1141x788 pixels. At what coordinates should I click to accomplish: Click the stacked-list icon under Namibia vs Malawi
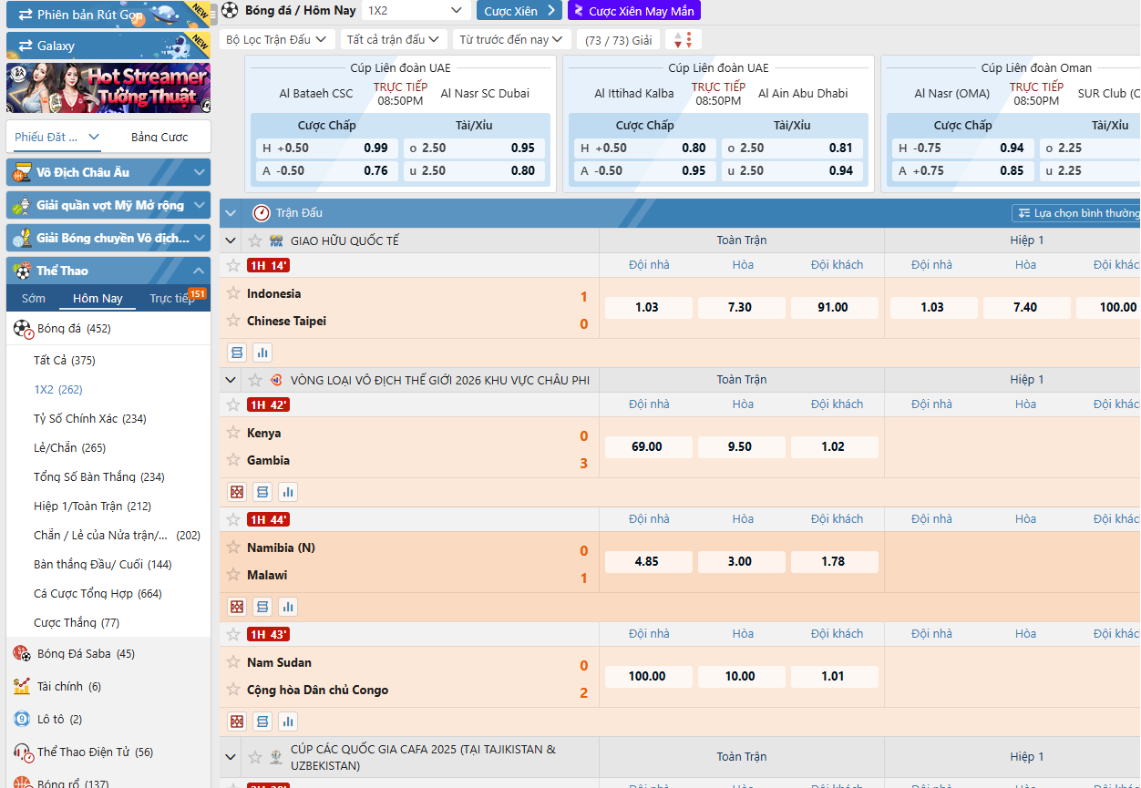tap(262, 607)
